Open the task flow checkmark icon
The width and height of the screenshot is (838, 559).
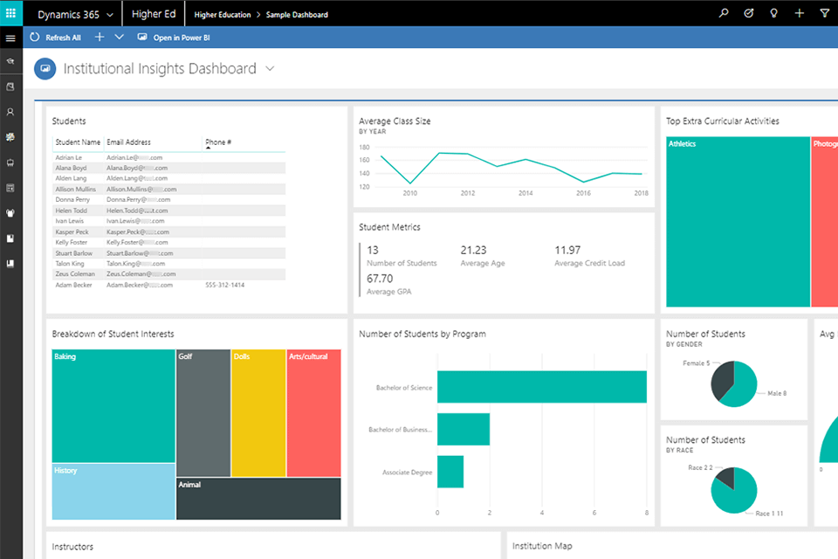tap(748, 13)
